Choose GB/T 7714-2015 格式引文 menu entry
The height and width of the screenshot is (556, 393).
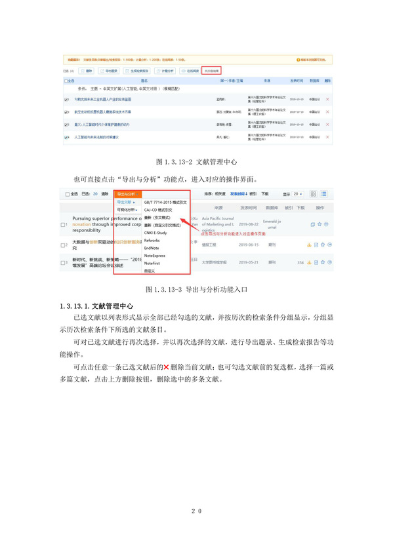165,202
